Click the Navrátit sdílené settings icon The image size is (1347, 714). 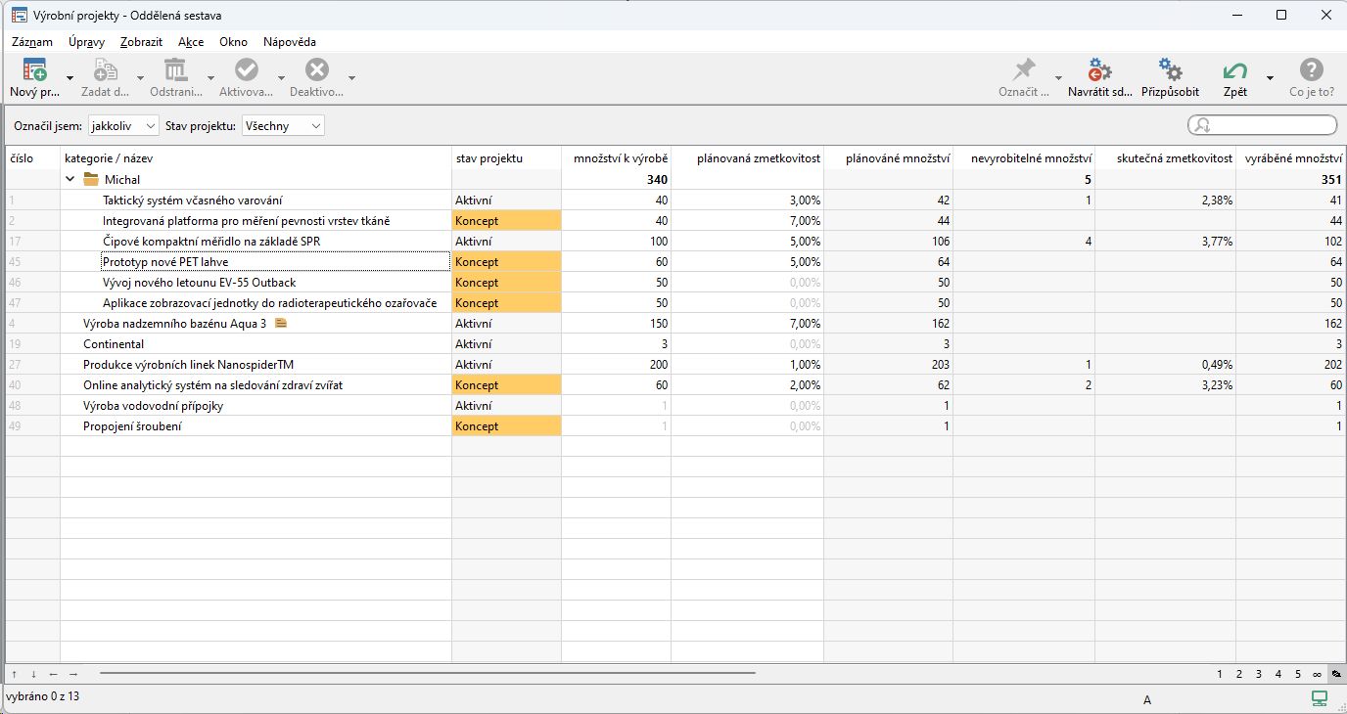tap(1099, 70)
